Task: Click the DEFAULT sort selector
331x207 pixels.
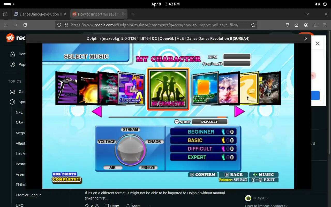Action: click(210, 122)
